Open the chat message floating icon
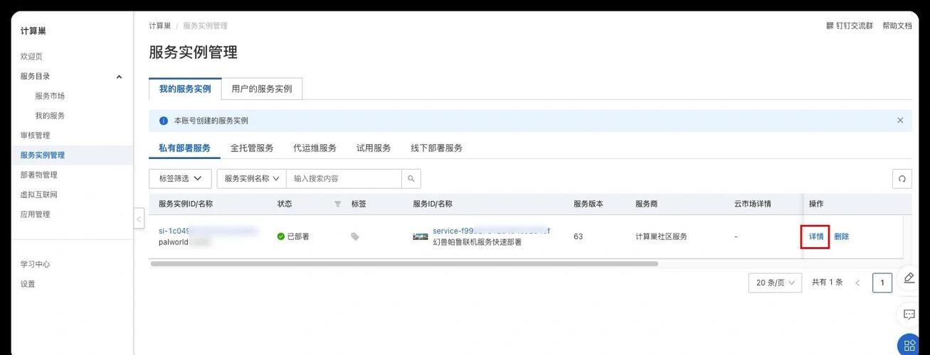Image resolution: width=930 pixels, height=355 pixels. 909,314
